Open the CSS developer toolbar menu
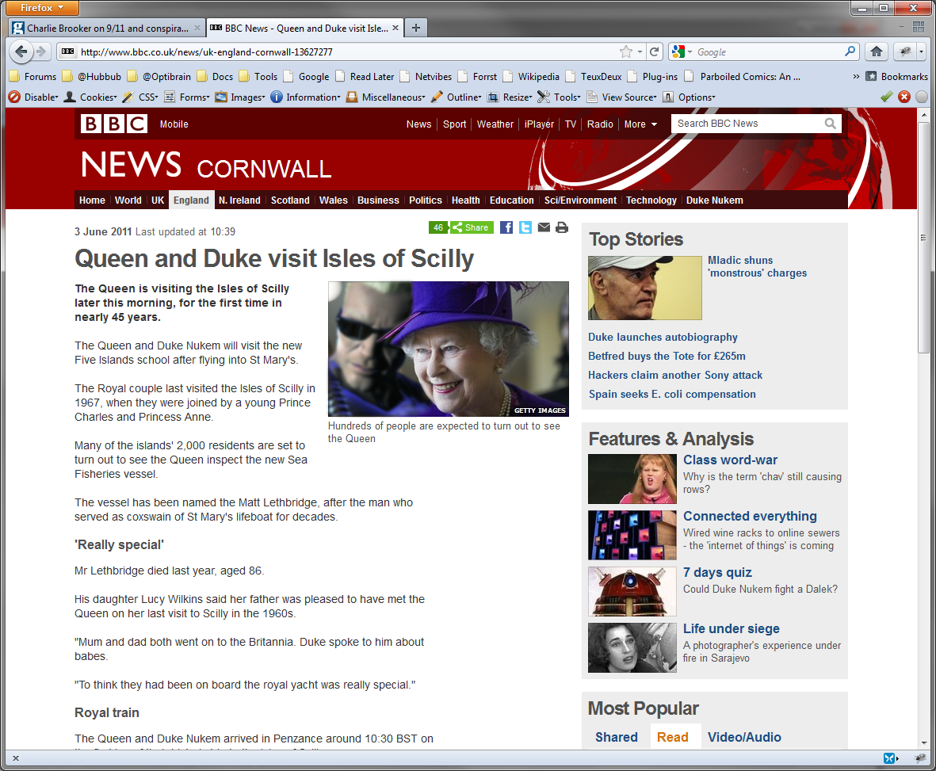Screen dimensions: 936x771 coord(141,97)
